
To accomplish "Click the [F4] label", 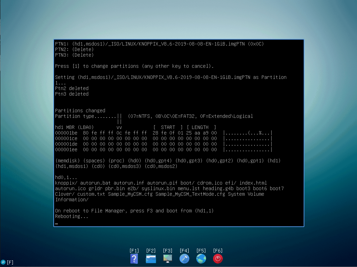I will (x=184, y=251).
